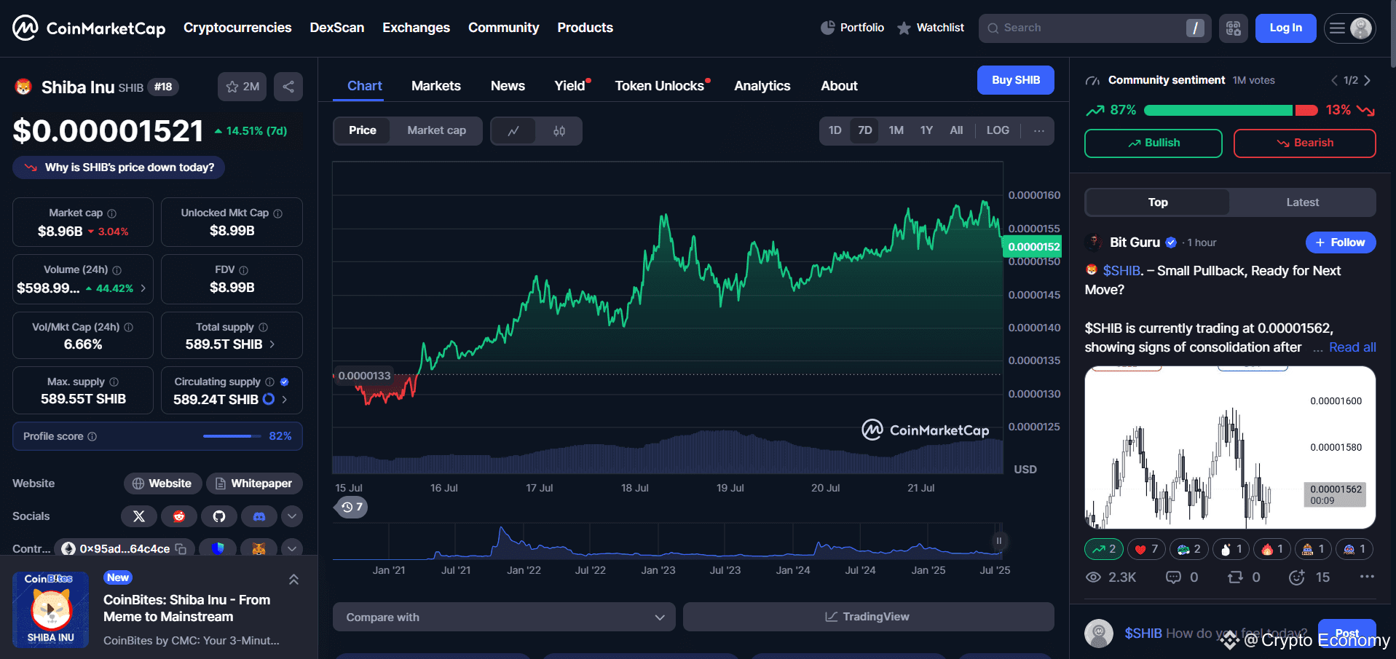Click the Profile score info icon
Image resolution: width=1396 pixels, height=659 pixels.
point(92,437)
